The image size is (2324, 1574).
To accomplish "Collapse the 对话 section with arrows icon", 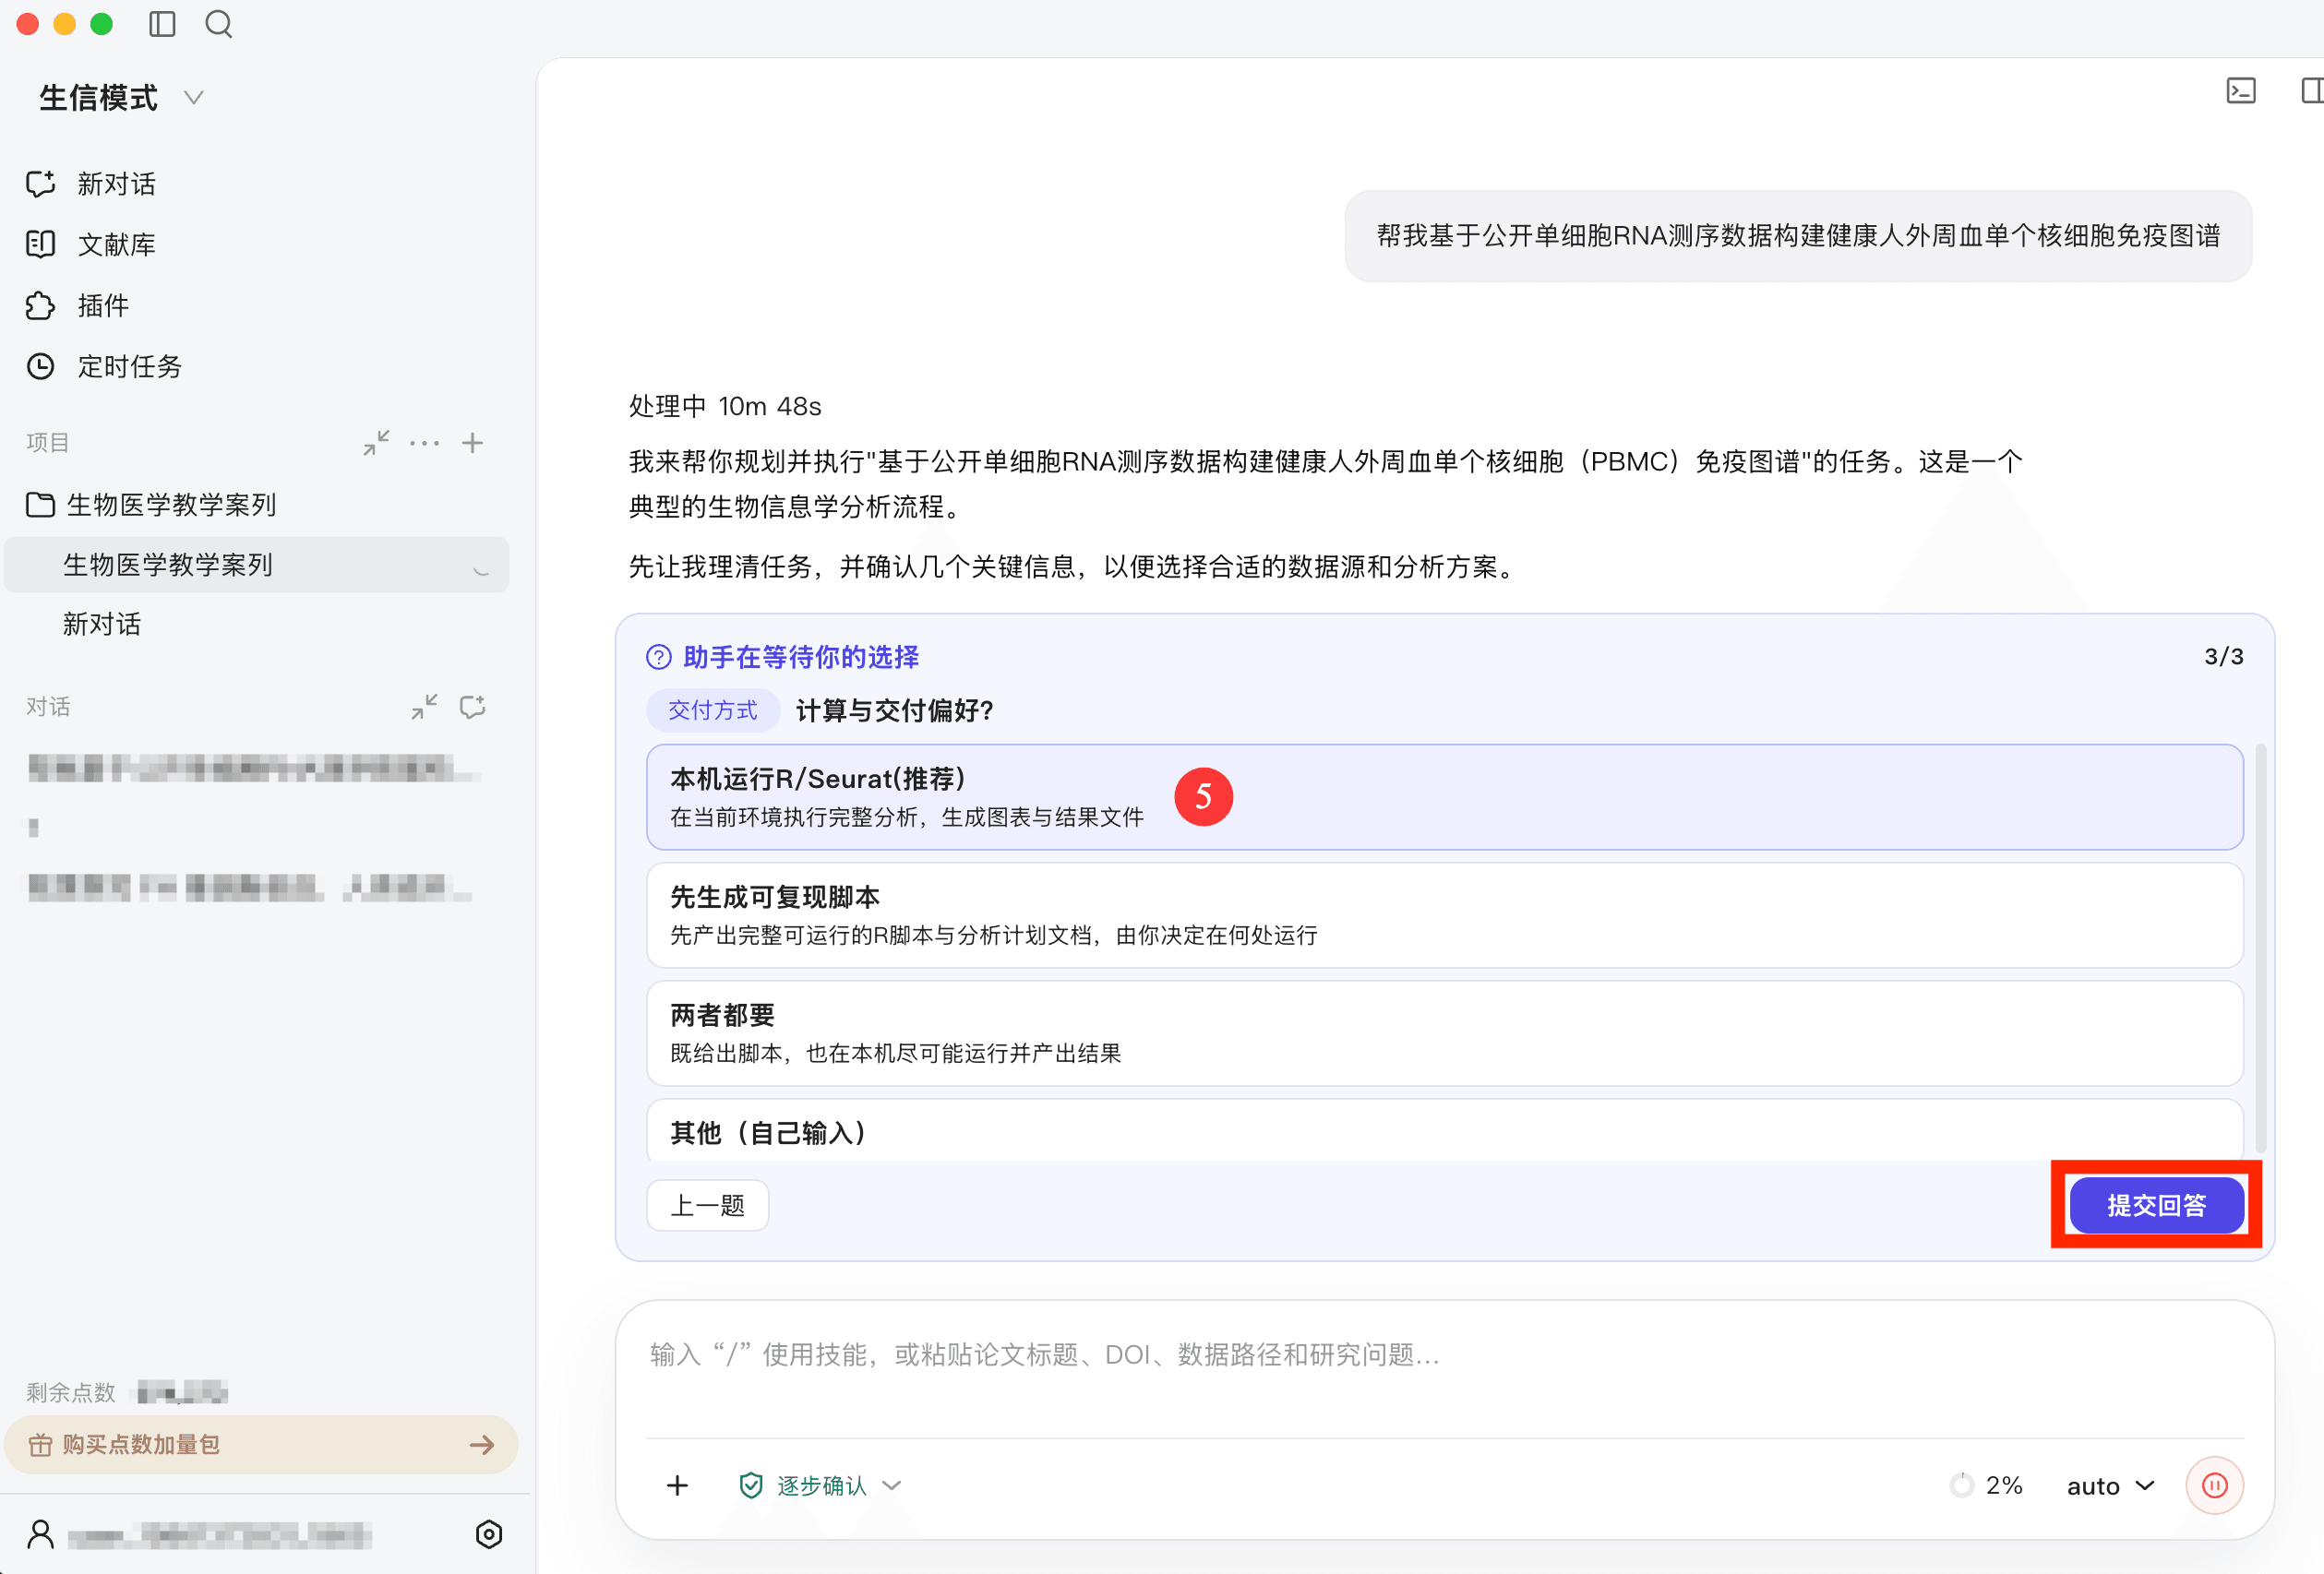I will pyautogui.click(x=424, y=707).
